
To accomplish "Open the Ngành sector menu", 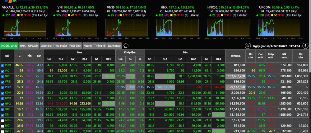I will coord(87,46).
